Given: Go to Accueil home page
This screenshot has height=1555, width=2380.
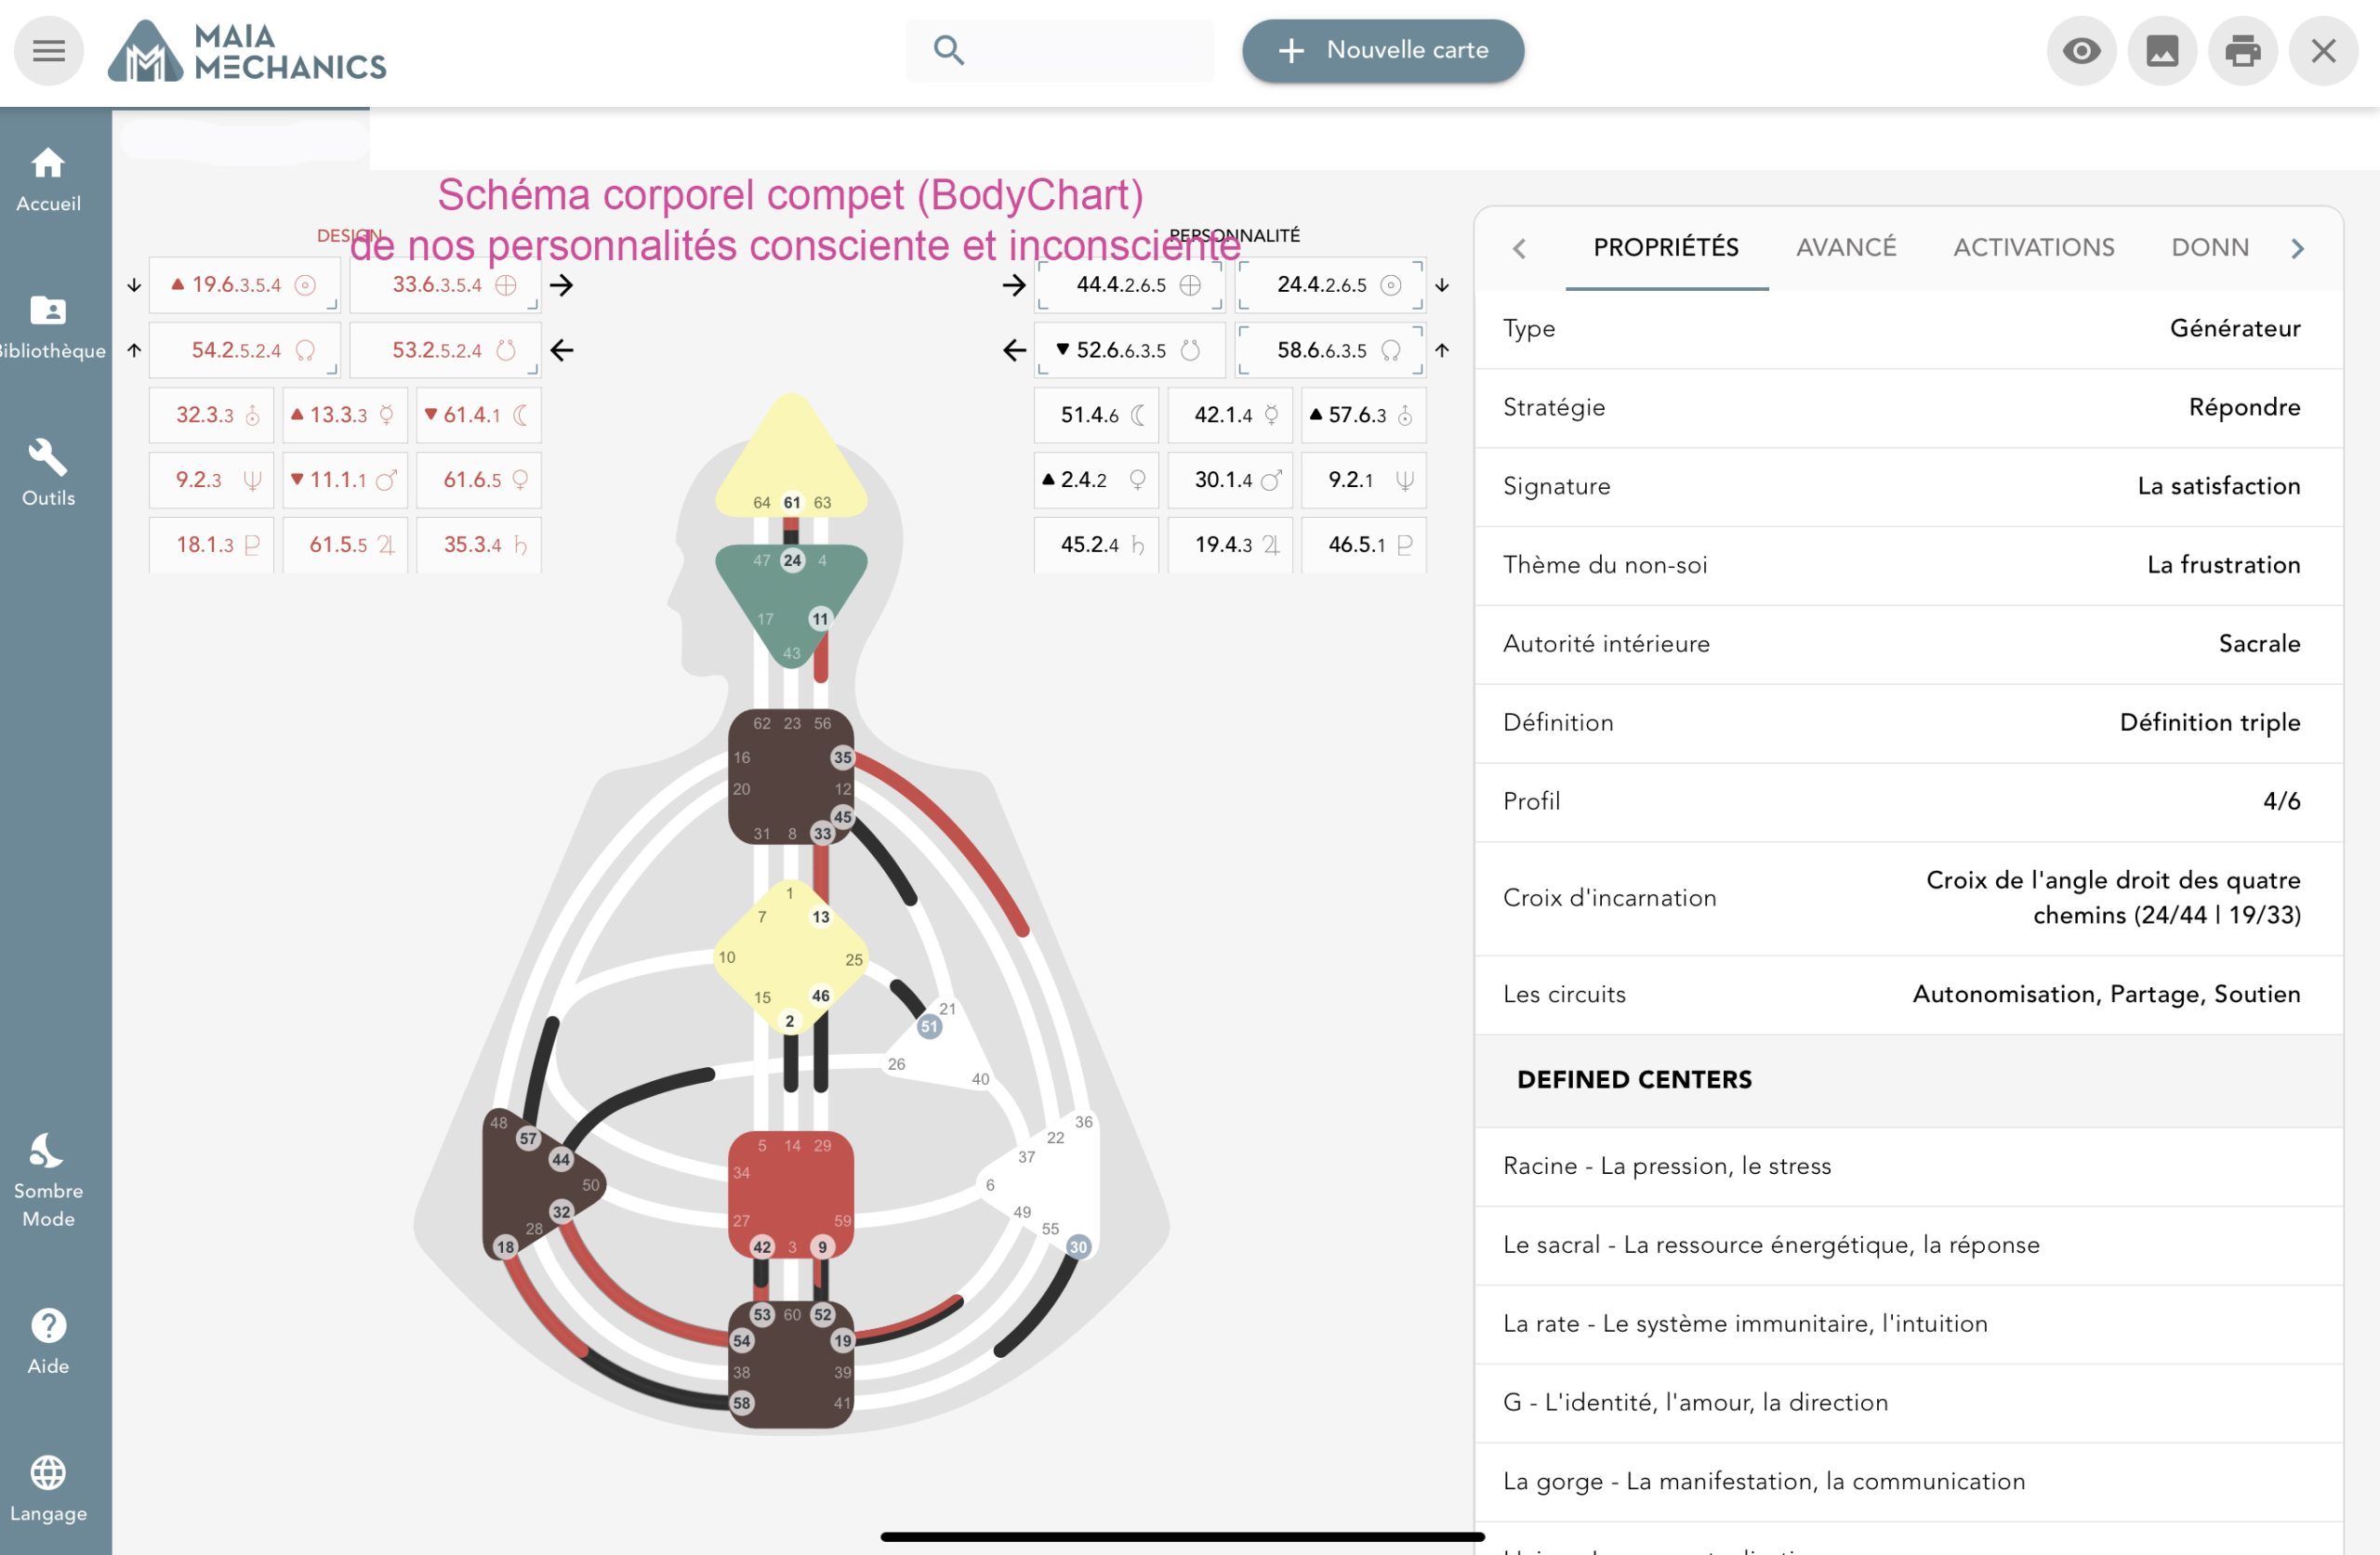Looking at the screenshot, I should tap(48, 180).
